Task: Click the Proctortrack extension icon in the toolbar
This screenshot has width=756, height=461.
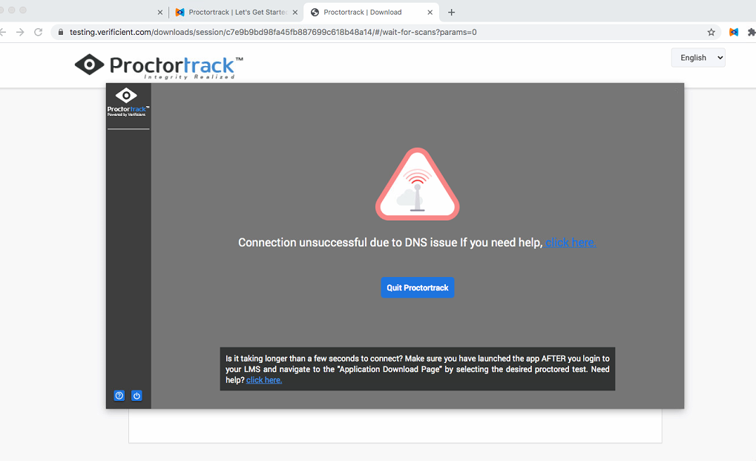Action: (733, 33)
